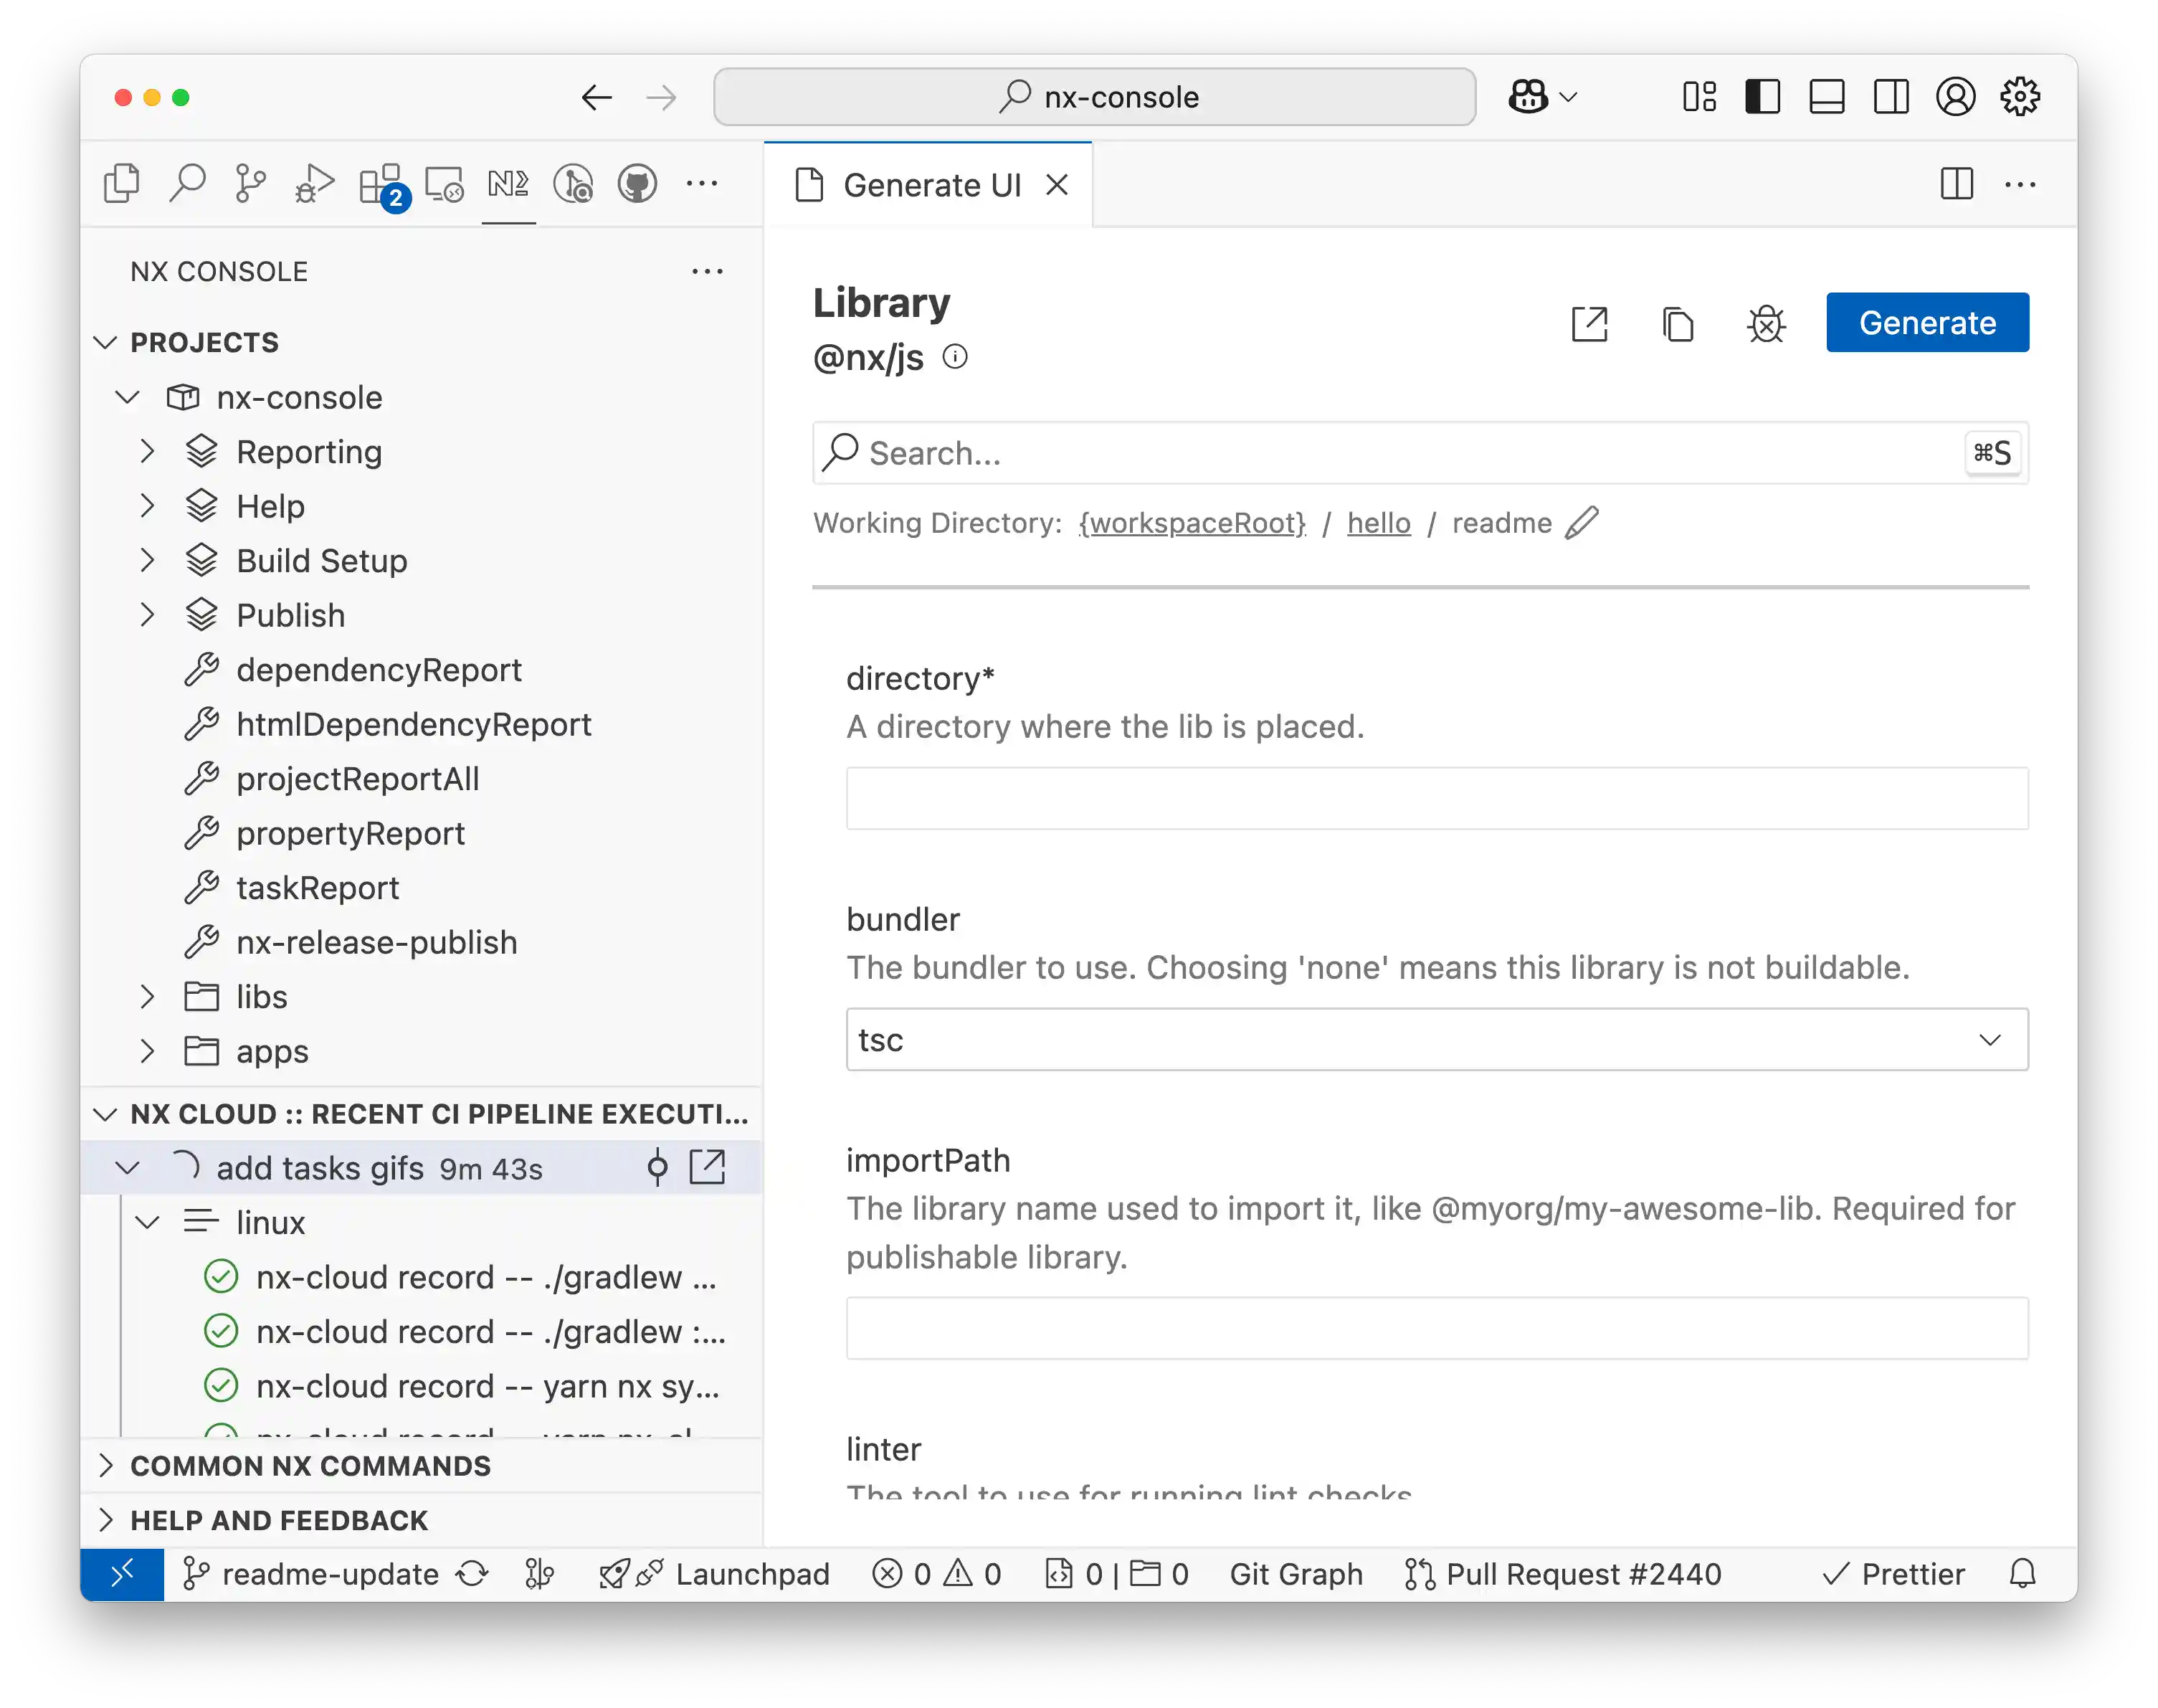Open the Nx Console activity bar icon
Viewport: 2158px width, 1708px height.
[x=508, y=184]
